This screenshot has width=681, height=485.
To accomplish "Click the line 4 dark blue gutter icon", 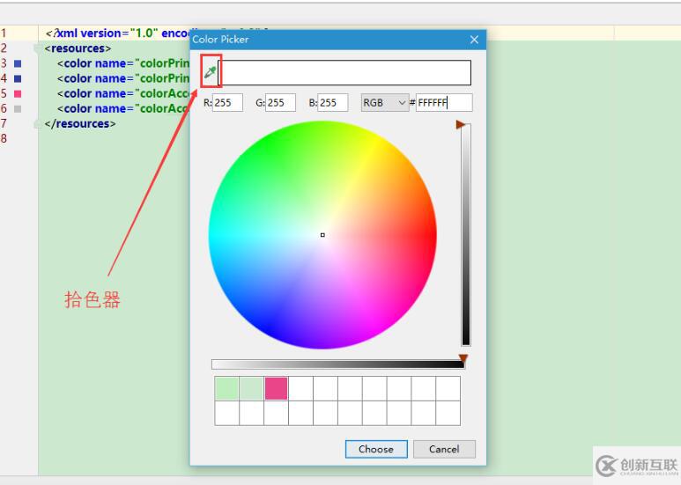I will point(18,78).
